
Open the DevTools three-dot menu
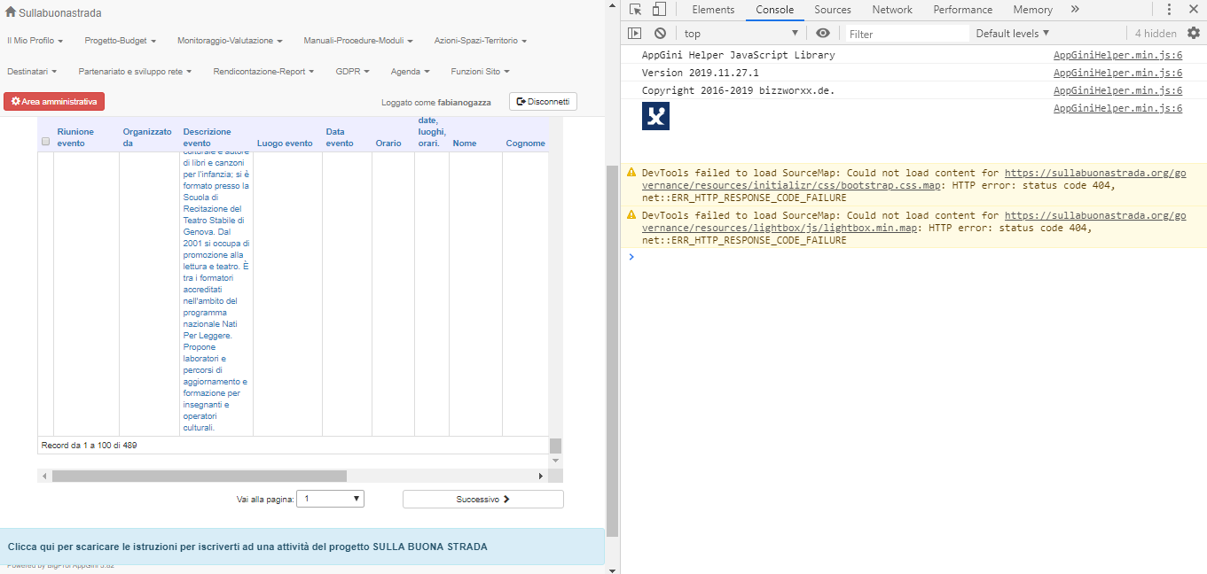[x=1169, y=10]
